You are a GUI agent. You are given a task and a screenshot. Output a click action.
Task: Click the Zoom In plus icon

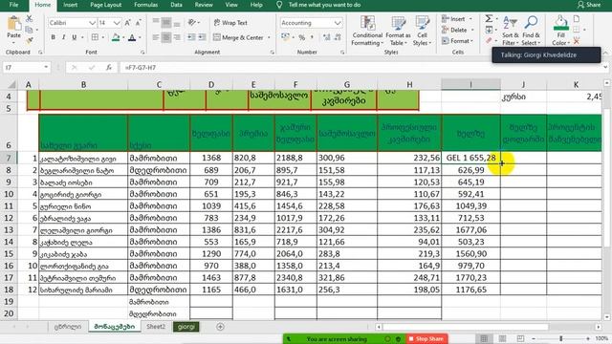tap(588, 338)
